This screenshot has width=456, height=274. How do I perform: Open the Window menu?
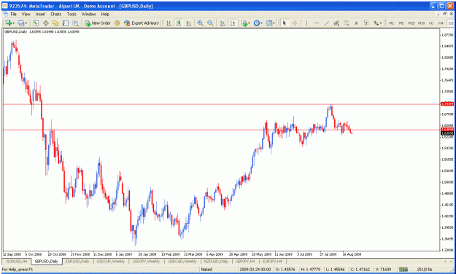(88, 14)
